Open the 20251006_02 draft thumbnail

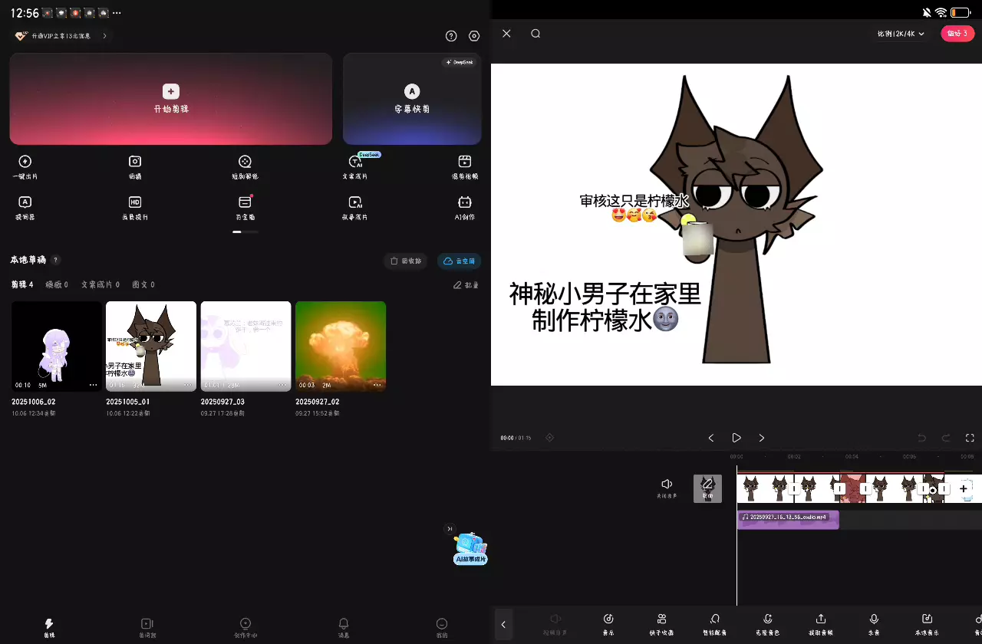click(57, 346)
